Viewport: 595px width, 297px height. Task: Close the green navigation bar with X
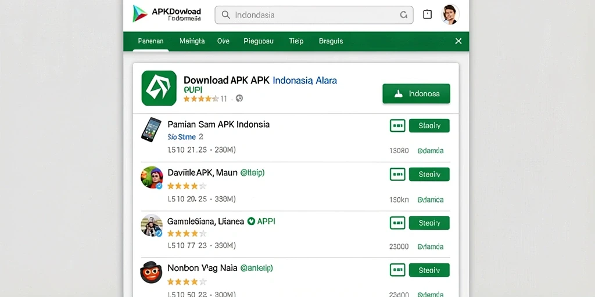pos(458,41)
